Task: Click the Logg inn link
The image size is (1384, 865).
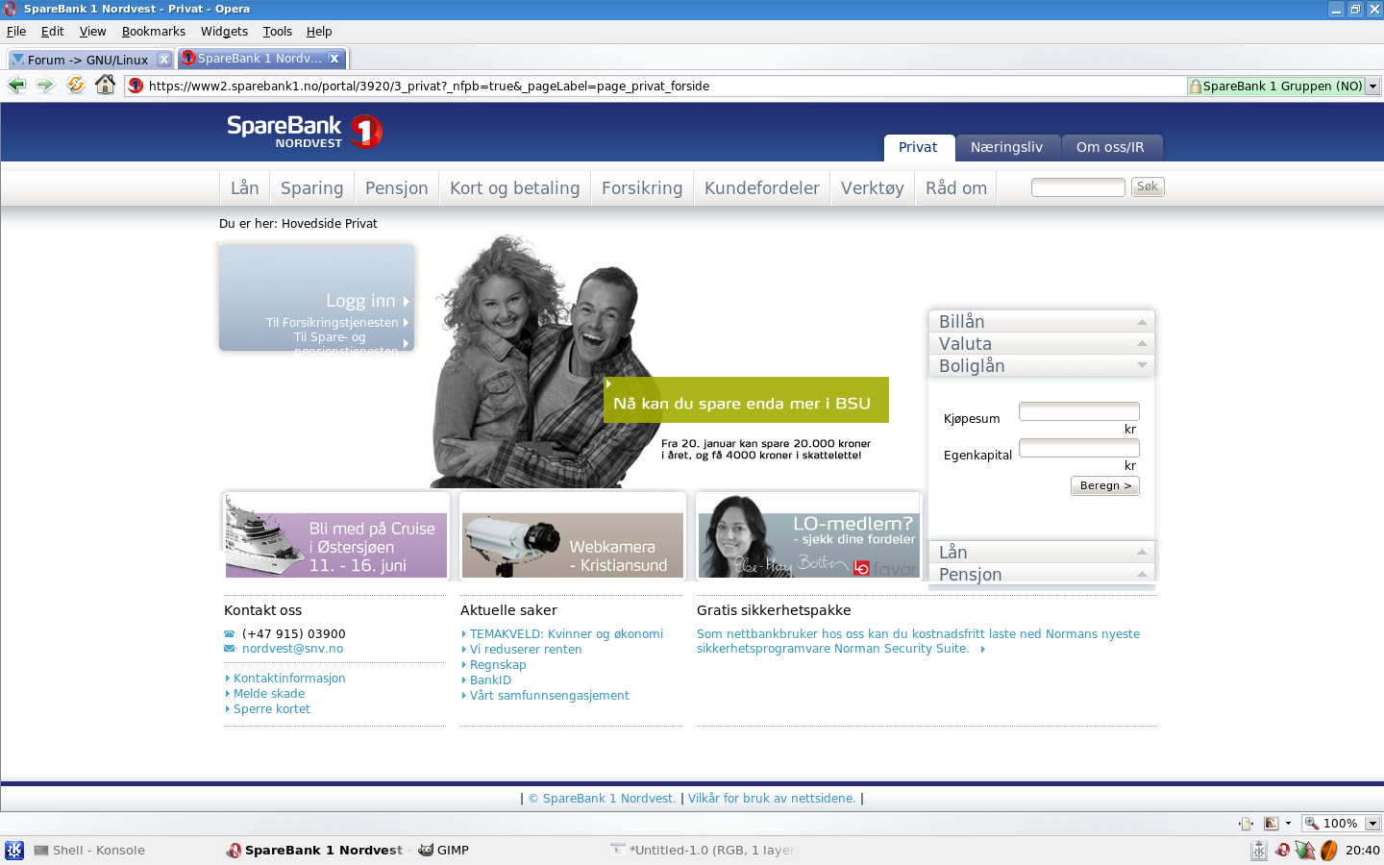Action: coord(367,301)
